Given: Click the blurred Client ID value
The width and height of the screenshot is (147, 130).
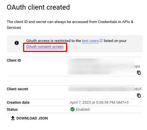Looking at the screenshot, I should click(101, 67).
